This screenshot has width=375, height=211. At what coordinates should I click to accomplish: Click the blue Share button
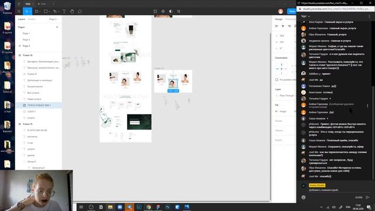[x=292, y=11]
